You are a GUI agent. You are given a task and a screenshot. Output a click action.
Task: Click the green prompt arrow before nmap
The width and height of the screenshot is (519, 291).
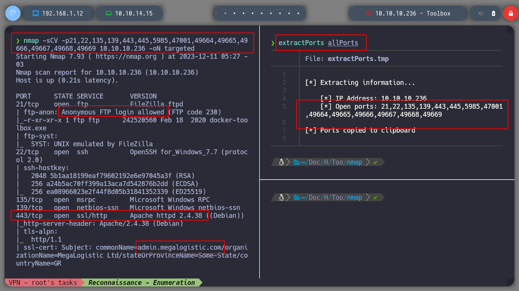(18, 41)
